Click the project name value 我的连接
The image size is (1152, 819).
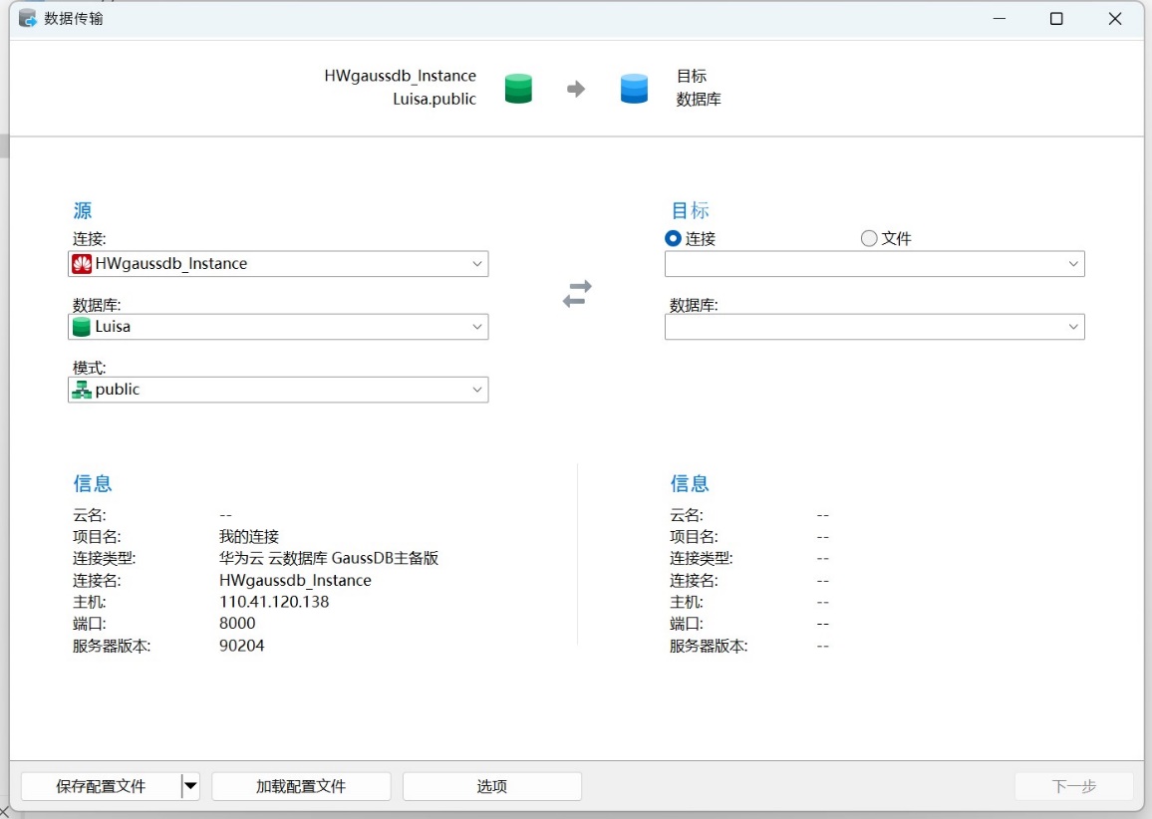tap(249, 537)
